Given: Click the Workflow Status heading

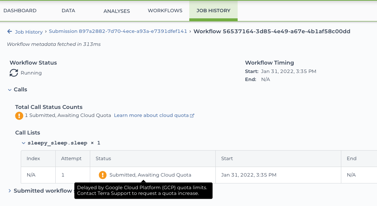Looking at the screenshot, I should [33, 63].
